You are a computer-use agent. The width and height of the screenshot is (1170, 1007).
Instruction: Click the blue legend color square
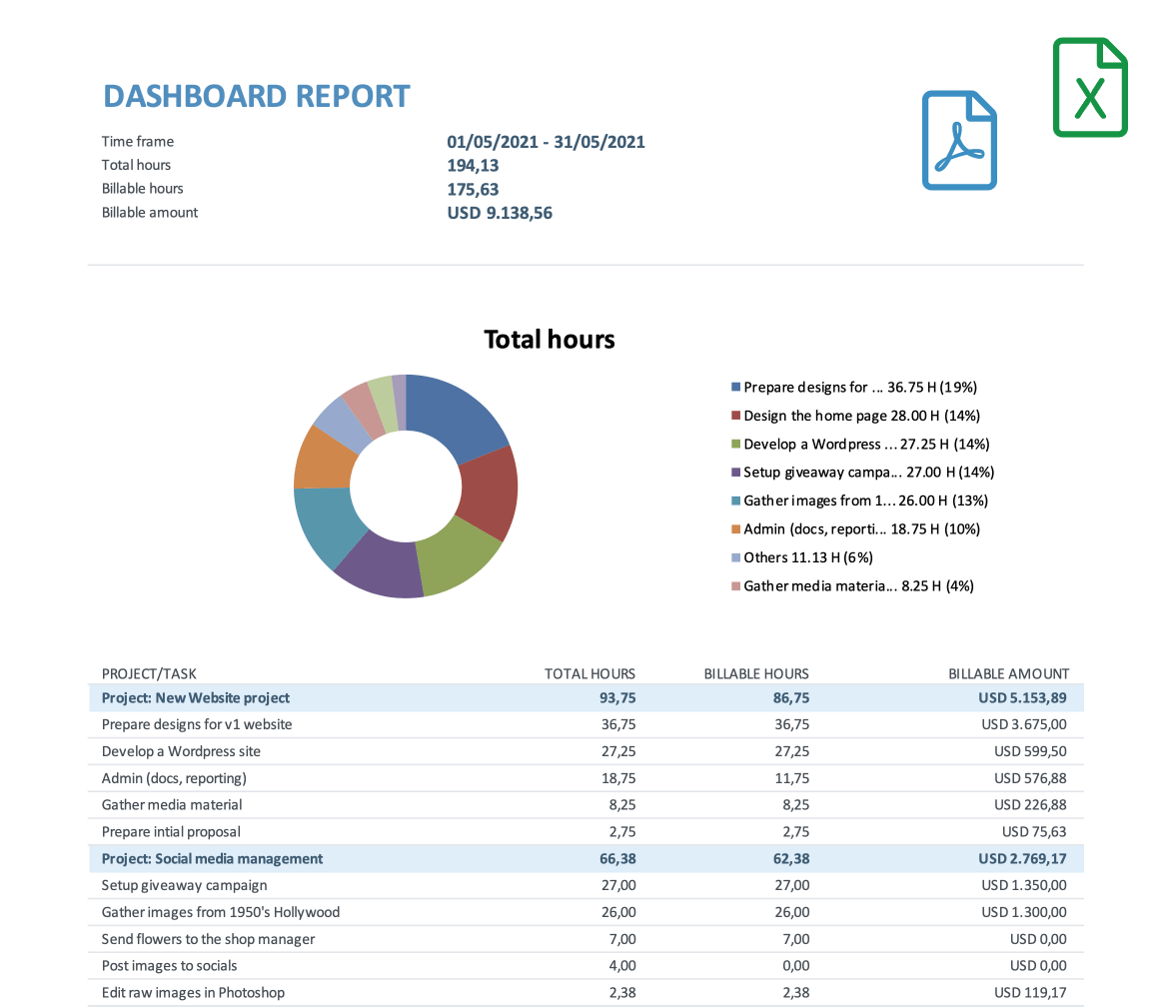tap(734, 387)
